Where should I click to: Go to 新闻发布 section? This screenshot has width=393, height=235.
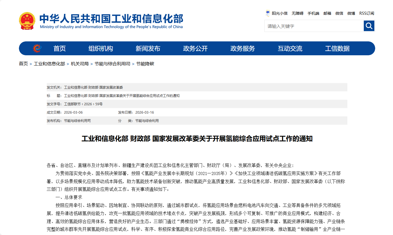(x=148, y=49)
